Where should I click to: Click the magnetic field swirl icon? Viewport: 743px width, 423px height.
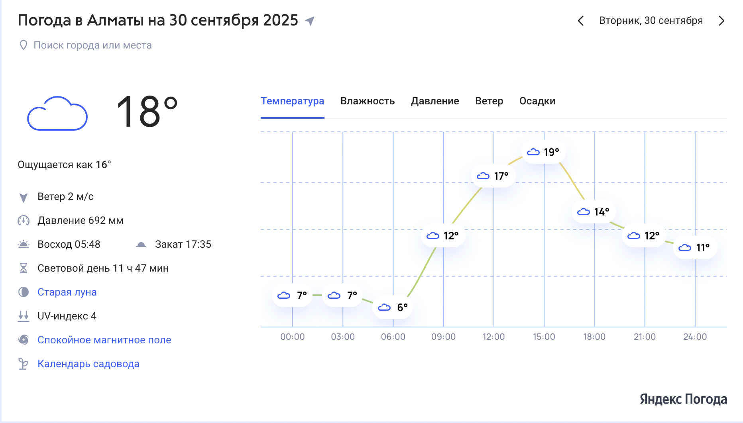coord(24,340)
